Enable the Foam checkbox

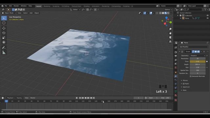[184, 84]
